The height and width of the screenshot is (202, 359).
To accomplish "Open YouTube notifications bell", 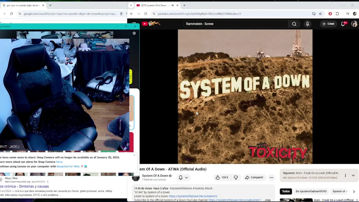I will click(343, 24).
